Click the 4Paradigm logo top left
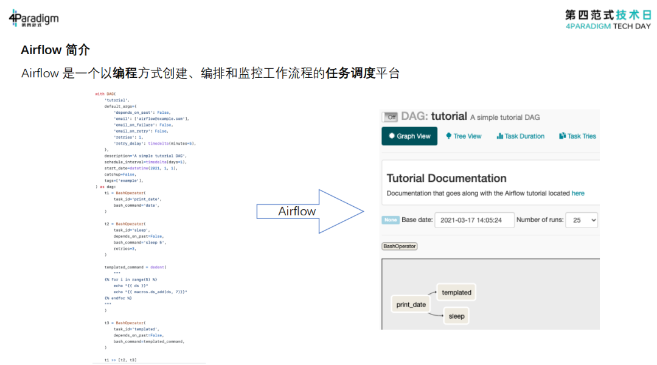 (33, 18)
